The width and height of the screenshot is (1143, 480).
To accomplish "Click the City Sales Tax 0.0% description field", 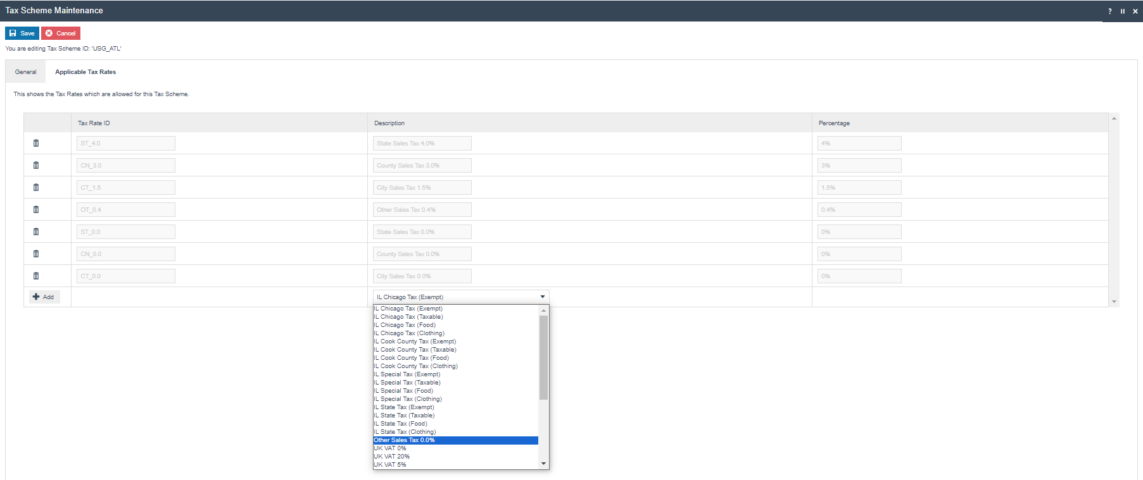I will pos(422,276).
